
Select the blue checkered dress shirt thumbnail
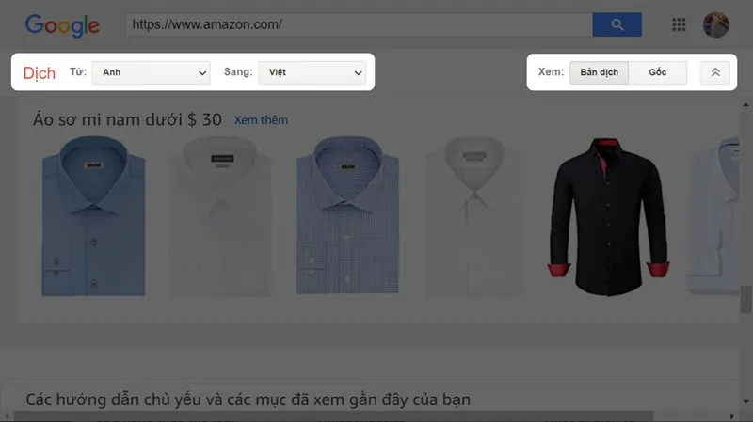(x=347, y=215)
